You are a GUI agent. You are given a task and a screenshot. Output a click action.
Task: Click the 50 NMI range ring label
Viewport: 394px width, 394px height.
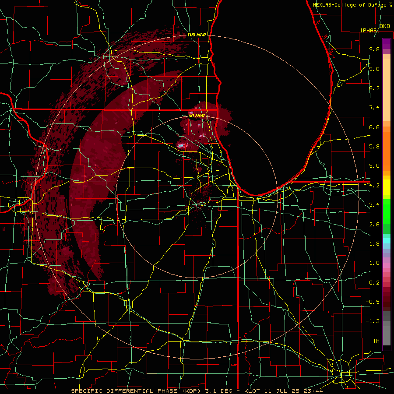(197, 116)
